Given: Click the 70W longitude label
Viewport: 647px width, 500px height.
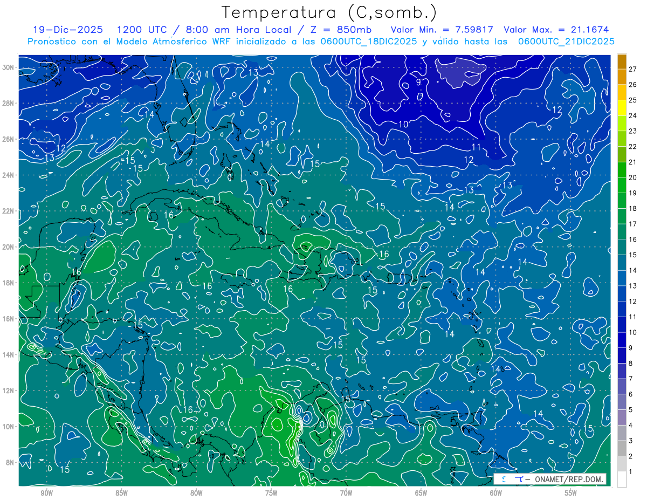Looking at the screenshot, I should [x=346, y=494].
